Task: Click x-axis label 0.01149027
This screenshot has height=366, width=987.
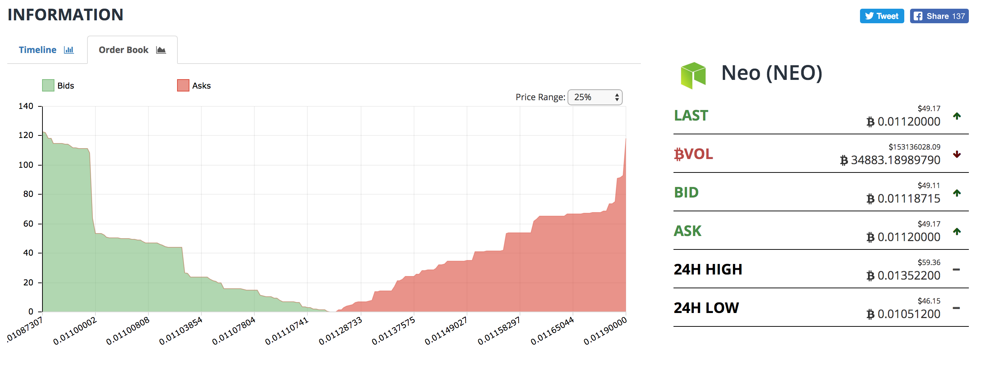Action: click(x=446, y=331)
